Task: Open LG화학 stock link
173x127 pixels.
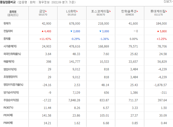Action: (71, 11)
